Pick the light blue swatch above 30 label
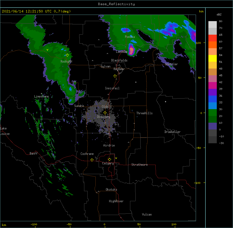The height and width of the screenshot is (228, 233). point(212,106)
